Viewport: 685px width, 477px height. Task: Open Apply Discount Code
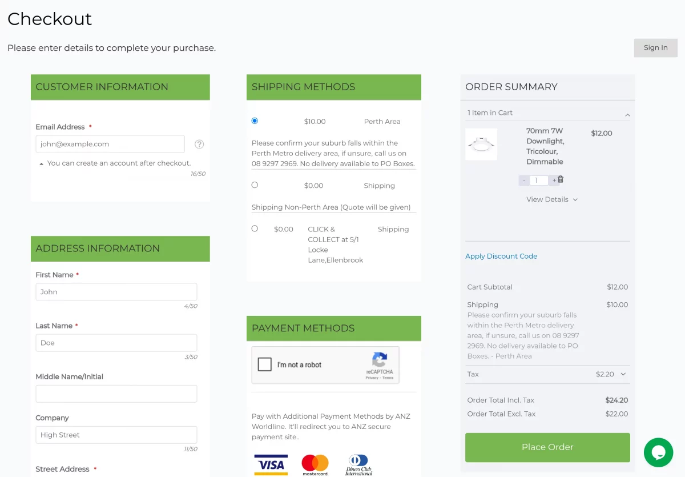(501, 256)
